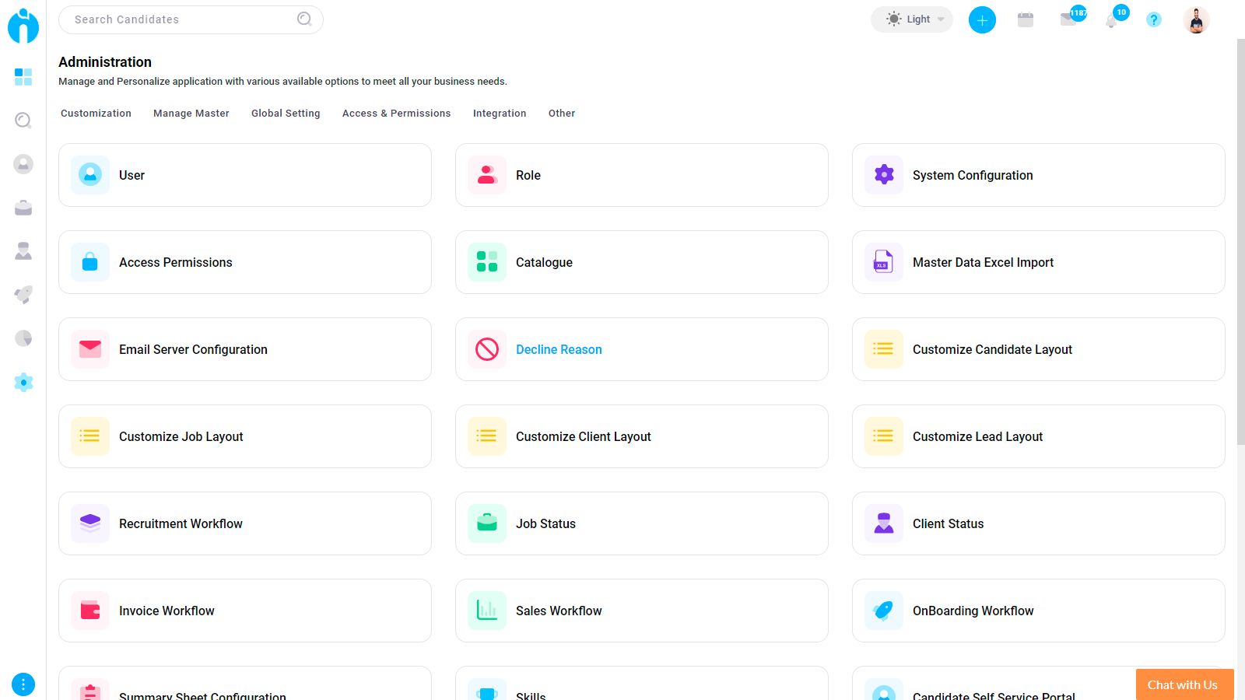The image size is (1245, 700).
Task: Open jobs using the briefcase sidebar icon
Action: 23,208
